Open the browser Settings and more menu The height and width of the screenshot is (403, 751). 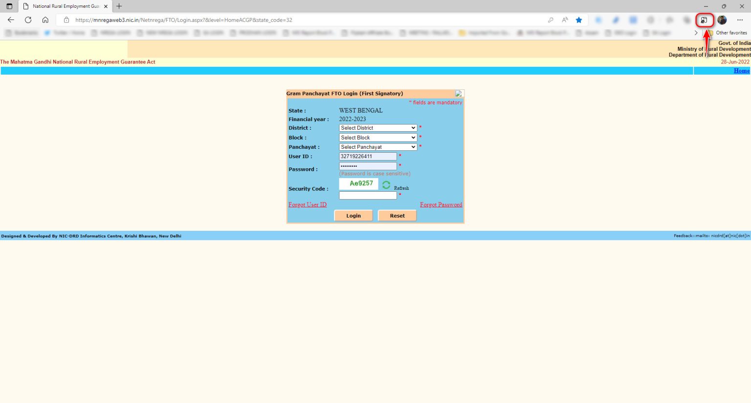tap(740, 20)
